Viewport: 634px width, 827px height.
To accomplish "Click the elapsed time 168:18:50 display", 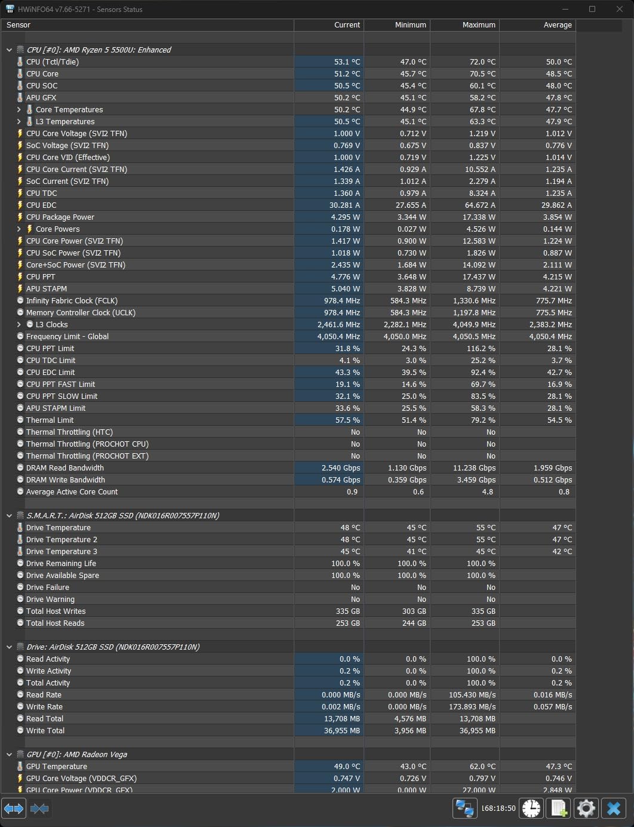I will point(498,808).
